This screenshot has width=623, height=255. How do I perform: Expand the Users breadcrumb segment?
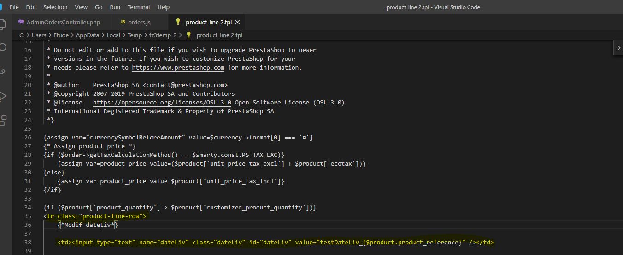[39, 35]
